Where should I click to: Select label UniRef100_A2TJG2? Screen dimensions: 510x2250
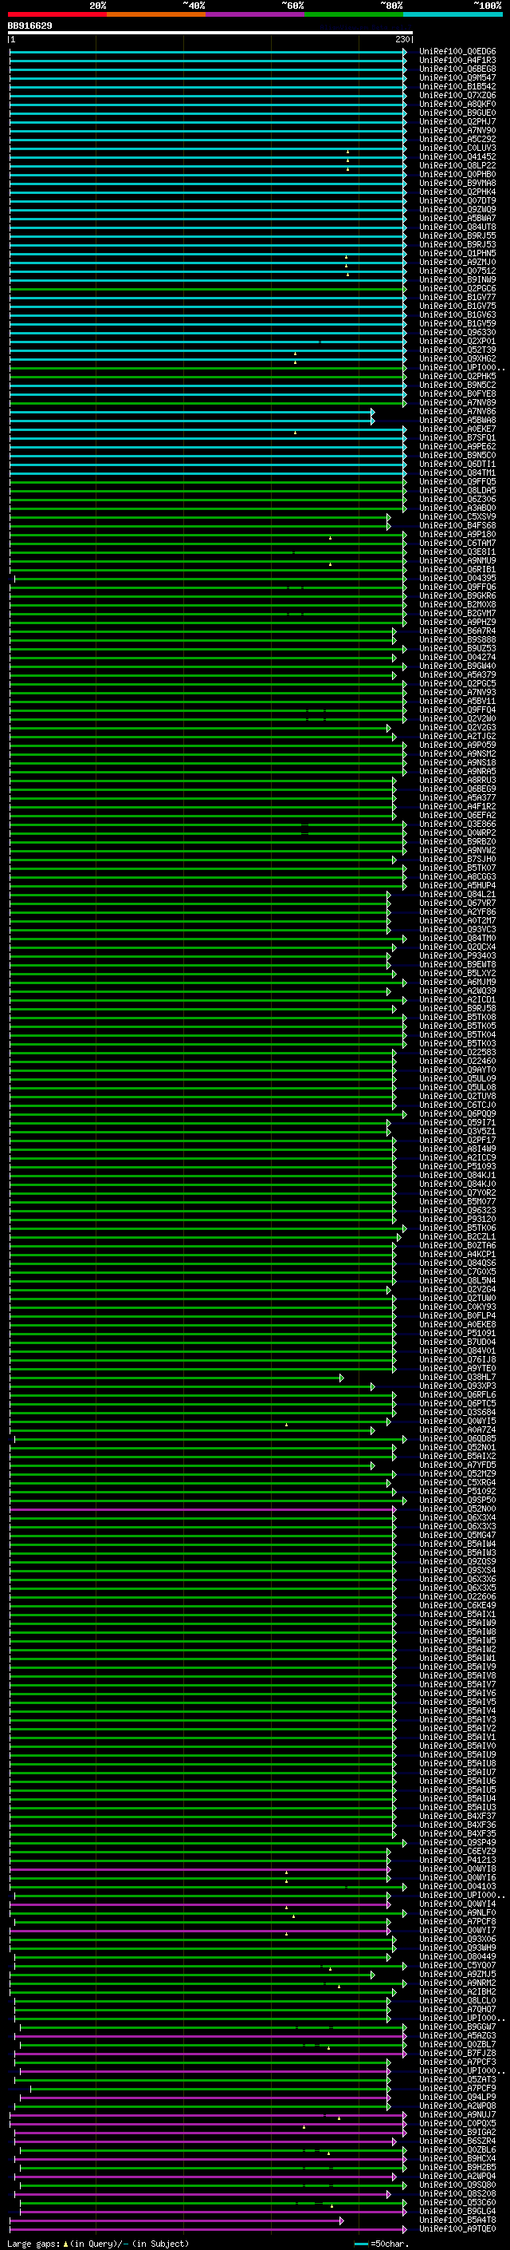tap(457, 737)
